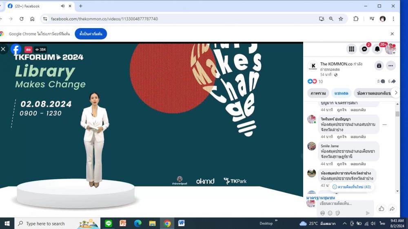
Task: Open Facebook account profile menu
Action: click(390, 49)
